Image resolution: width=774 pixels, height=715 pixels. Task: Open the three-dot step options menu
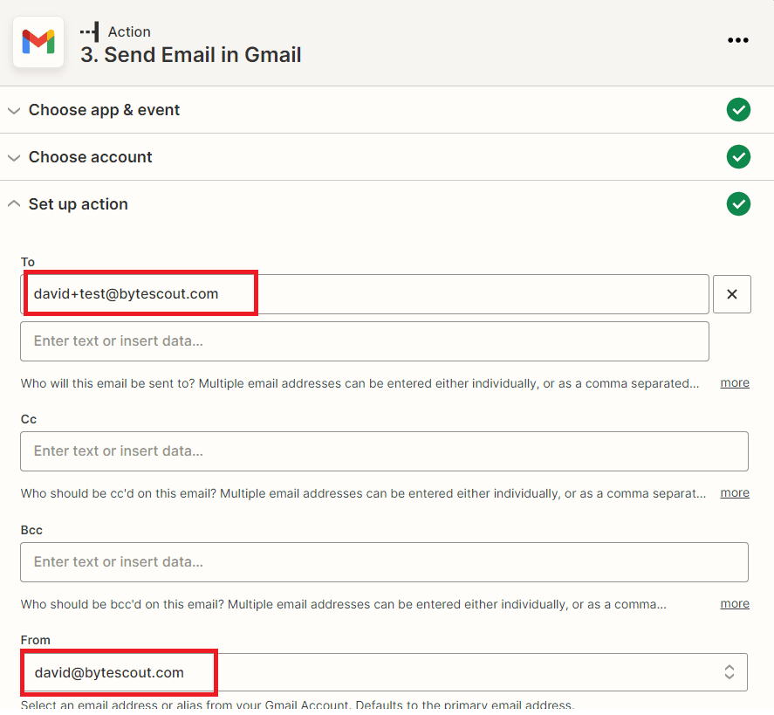point(738,40)
